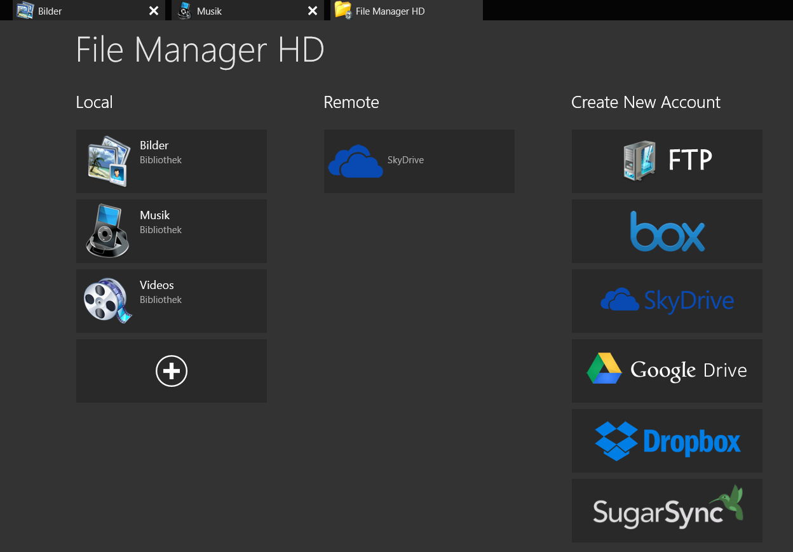Click the FTP label text
Viewport: 793px width, 552px height.
coord(690,161)
